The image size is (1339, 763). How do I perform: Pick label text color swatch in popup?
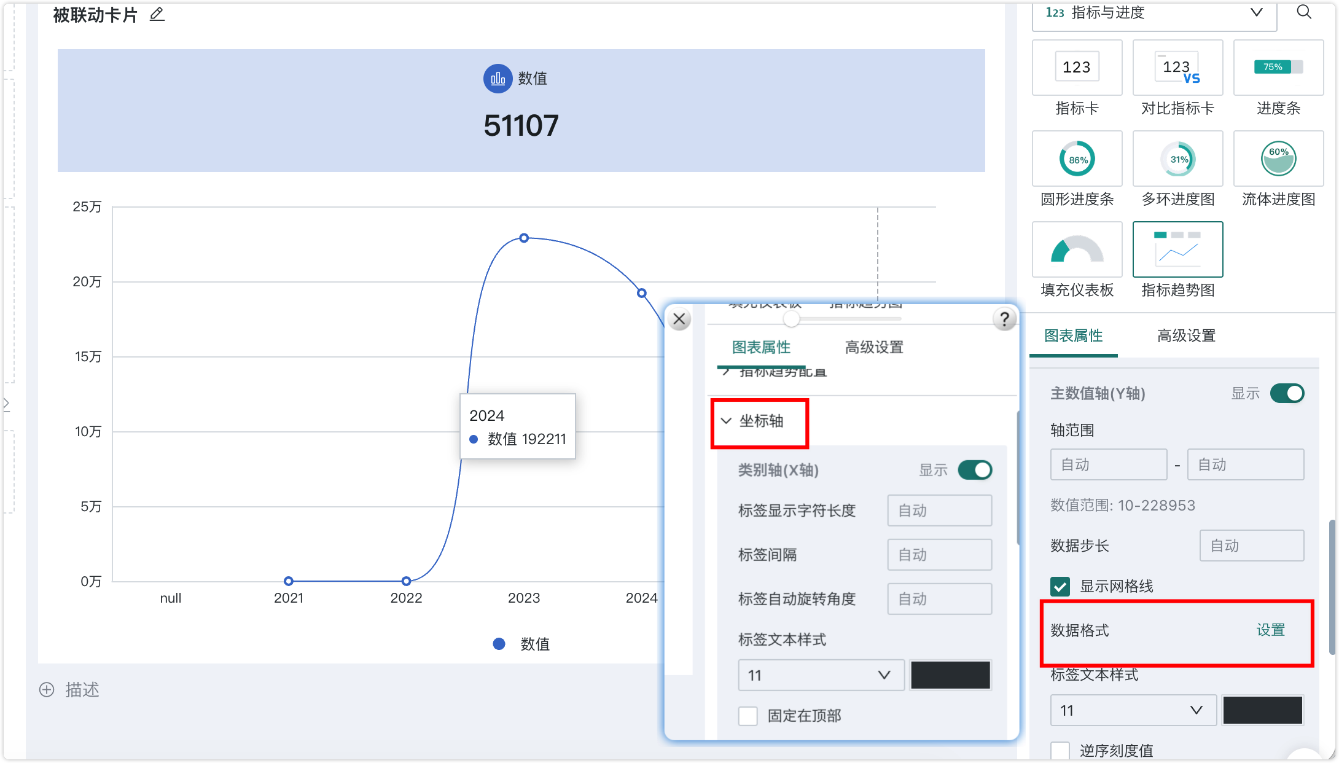pyautogui.click(x=950, y=675)
